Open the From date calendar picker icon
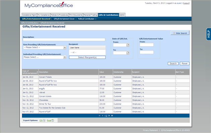Image resolution: width=211 pixels, height=133 pixels. click(x=128, y=45)
